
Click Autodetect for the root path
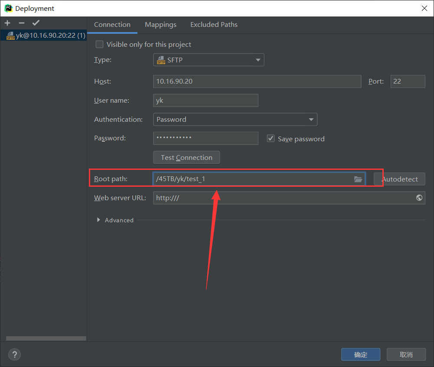(x=400, y=179)
